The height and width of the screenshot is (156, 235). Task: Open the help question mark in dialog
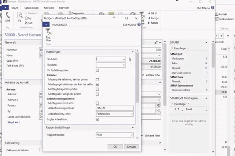pyautogui.click(x=139, y=25)
